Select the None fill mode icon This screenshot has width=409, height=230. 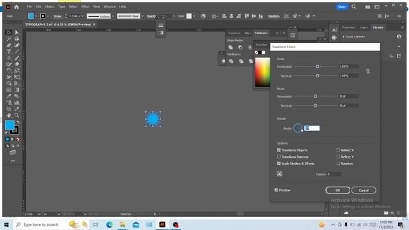coord(18,139)
